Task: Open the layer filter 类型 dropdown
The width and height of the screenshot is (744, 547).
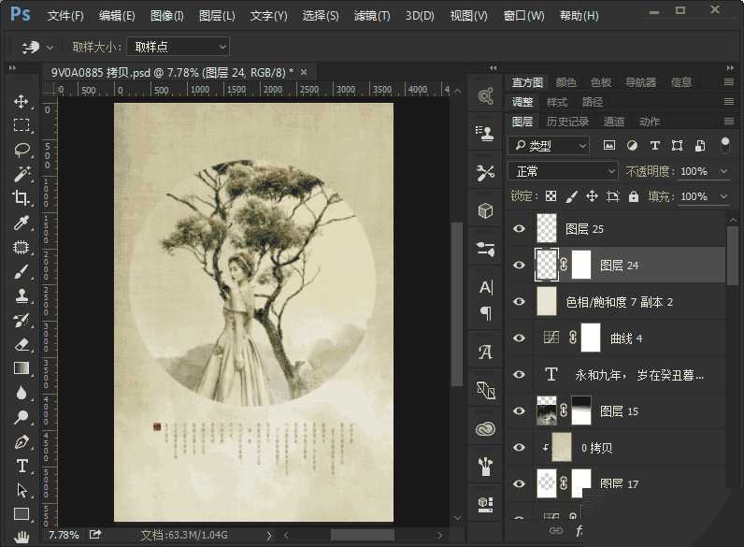Action: (549, 146)
